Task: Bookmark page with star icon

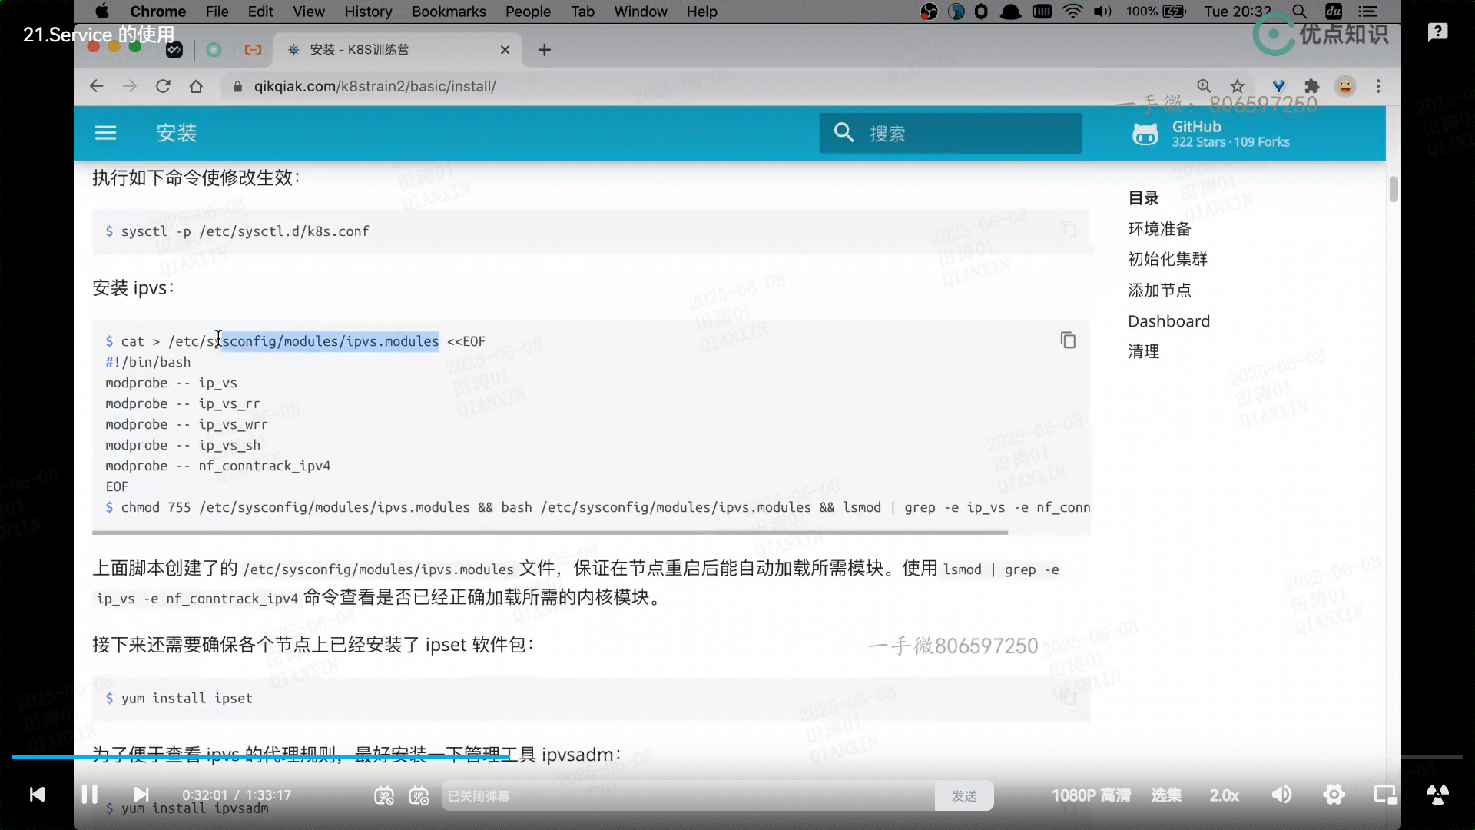Action: coord(1237,86)
